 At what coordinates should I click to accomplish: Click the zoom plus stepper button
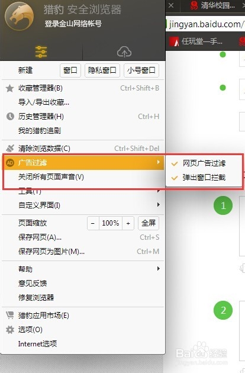point(128,223)
